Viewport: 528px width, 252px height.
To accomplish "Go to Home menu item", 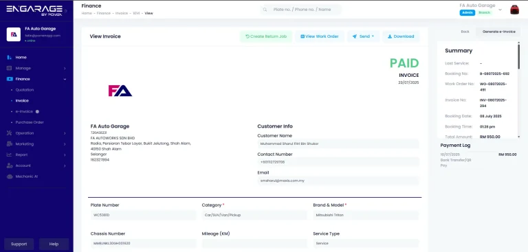I will (x=21, y=58).
